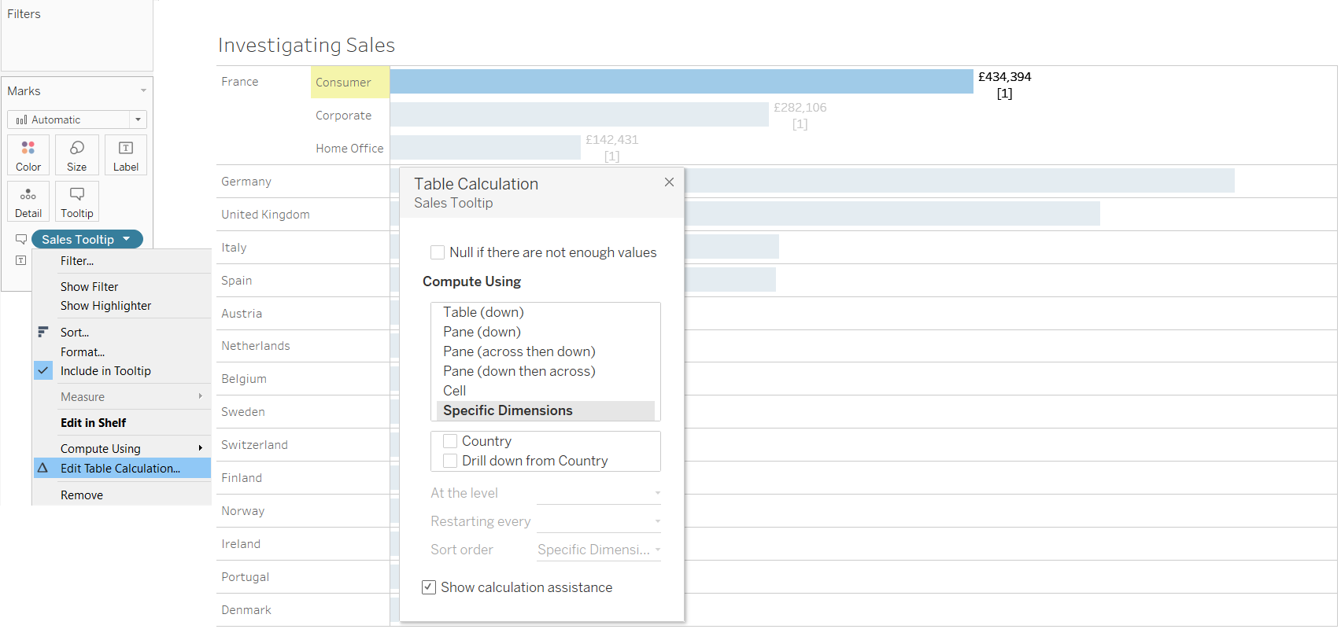Image resolution: width=1341 pixels, height=629 pixels.
Task: Select Pane (down) in Compute Using list
Action: [x=482, y=332]
